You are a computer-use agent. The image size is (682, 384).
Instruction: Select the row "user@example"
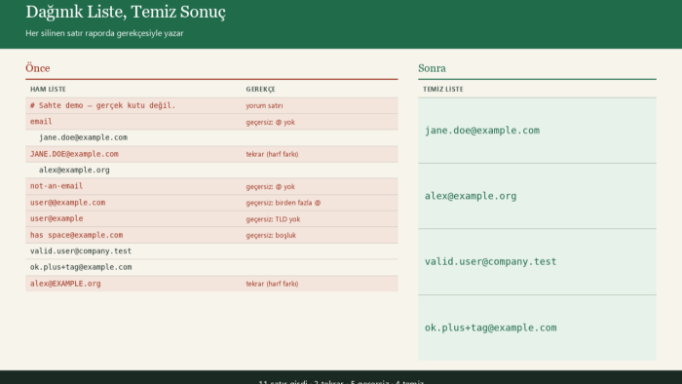coord(211,218)
